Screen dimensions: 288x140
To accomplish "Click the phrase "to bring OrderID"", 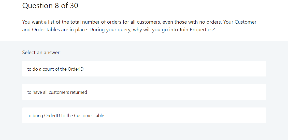I will pyautogui.click(x=44, y=116).
